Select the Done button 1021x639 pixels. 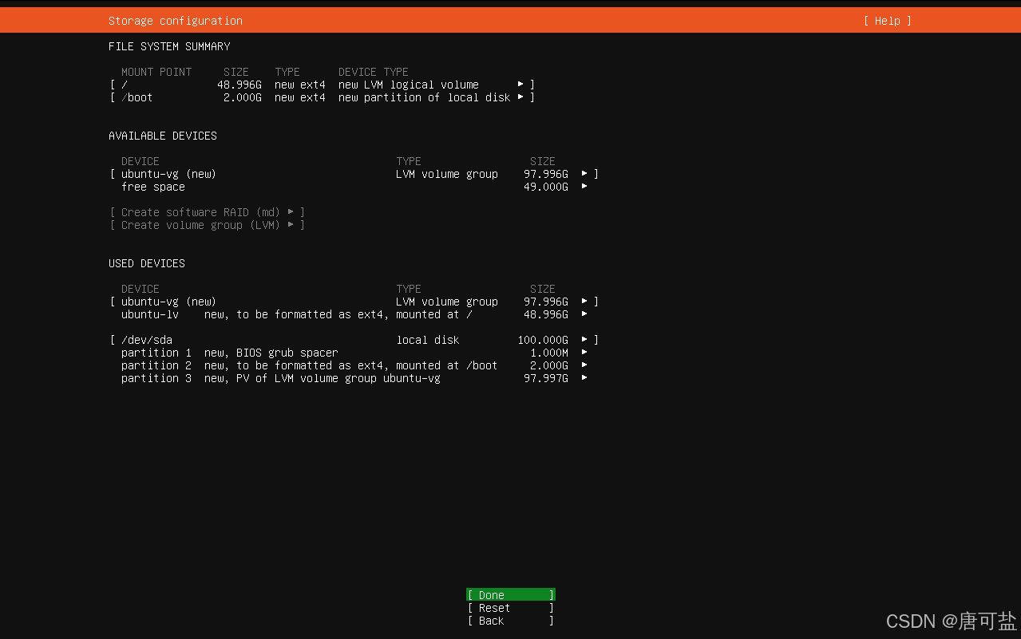pos(511,595)
